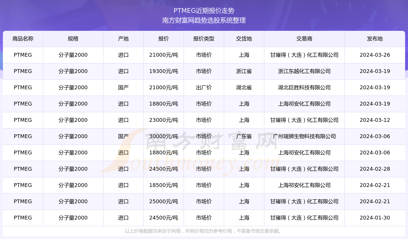Click the trader '广州瑞狮生物科技有限公司'
The image size is (408, 239).
pyautogui.click(x=304, y=136)
